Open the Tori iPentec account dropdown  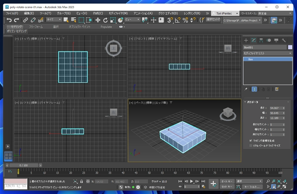click(225, 13)
